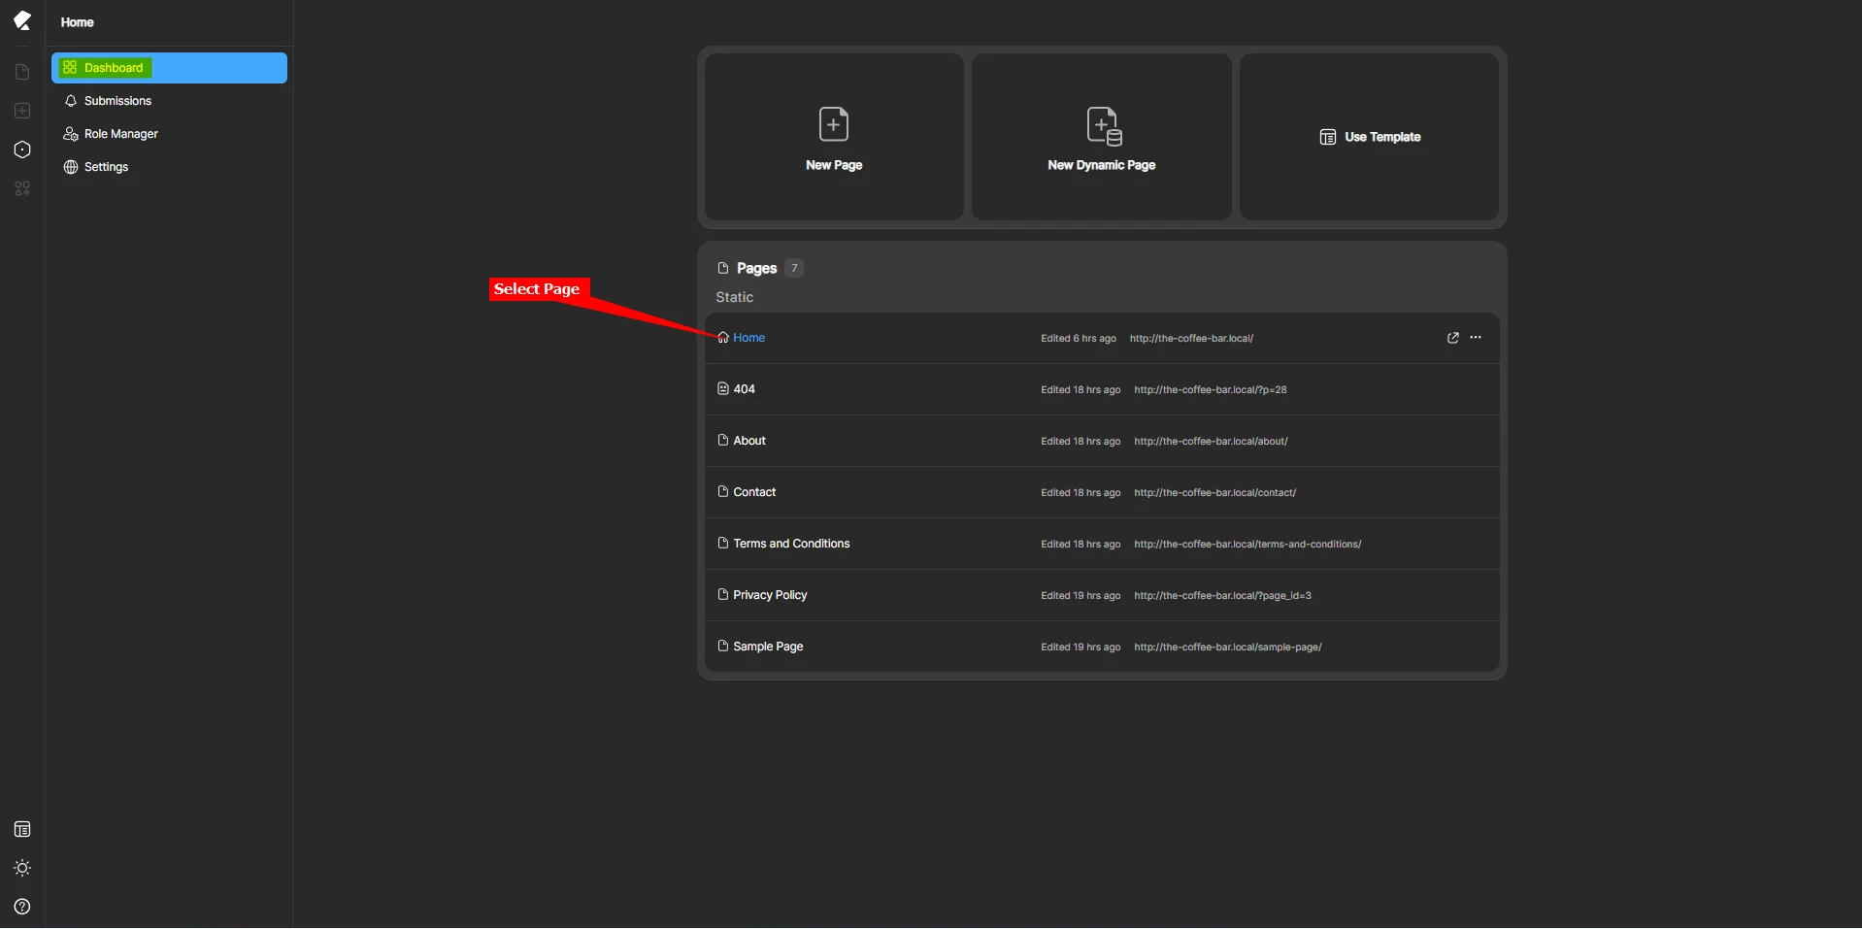Open the About page row
The width and height of the screenshot is (1862, 929).
coord(1102,441)
